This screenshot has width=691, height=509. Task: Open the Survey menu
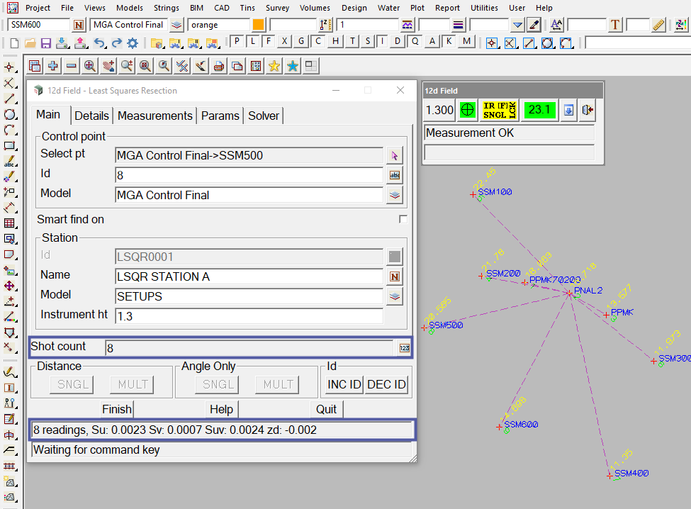pos(277,8)
